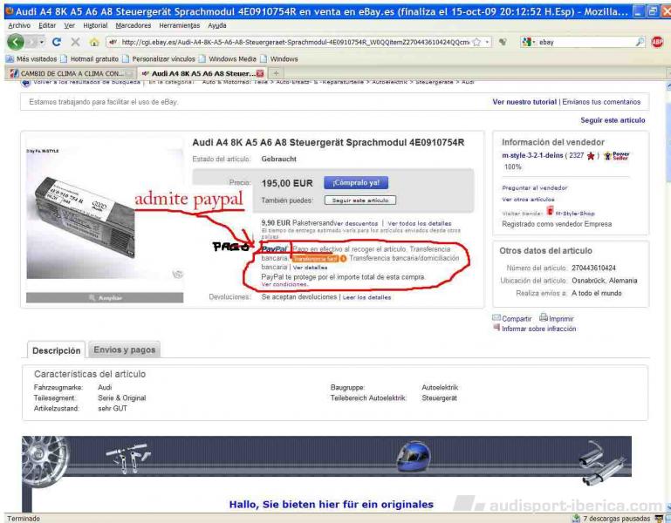671x523 pixels.
Task: Click Ver condiciones PayPal link
Action: (284, 284)
